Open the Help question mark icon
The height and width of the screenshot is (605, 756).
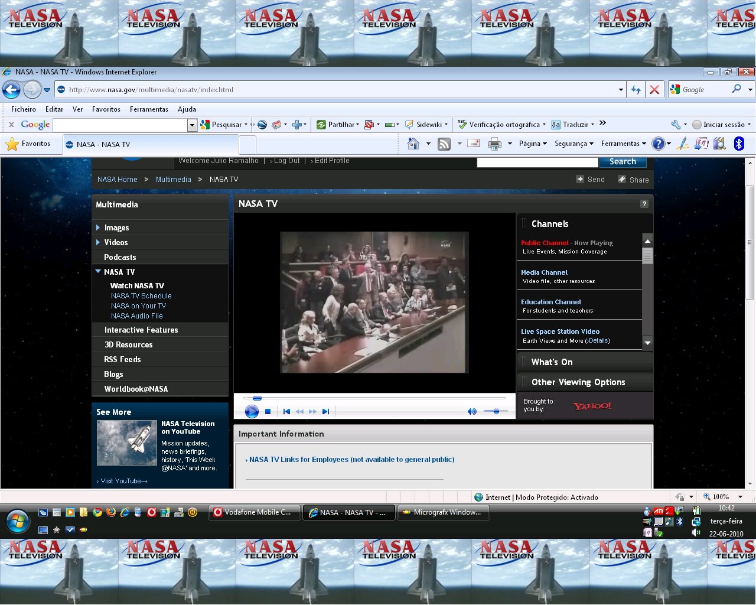658,144
